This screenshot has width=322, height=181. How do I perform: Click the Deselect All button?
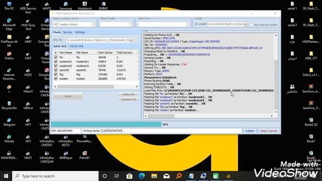128,99
